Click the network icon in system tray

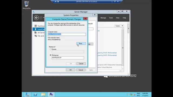[x=131, y=95]
